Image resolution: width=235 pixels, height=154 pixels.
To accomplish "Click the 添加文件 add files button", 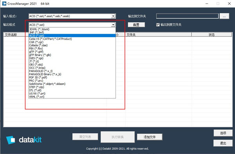I will 150,137.
